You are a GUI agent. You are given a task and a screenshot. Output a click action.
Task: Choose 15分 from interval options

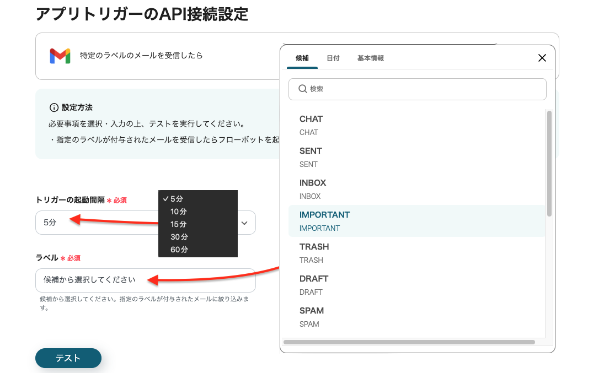pos(179,224)
